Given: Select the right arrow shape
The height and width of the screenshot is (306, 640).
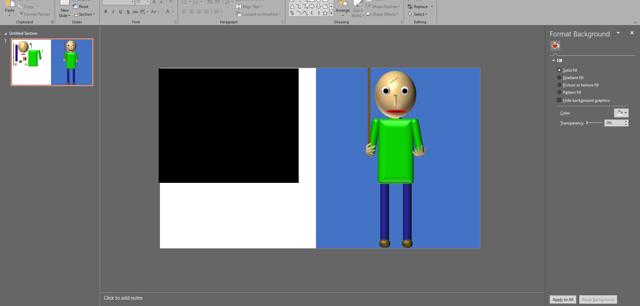Looking at the screenshot, I should (312, 6).
